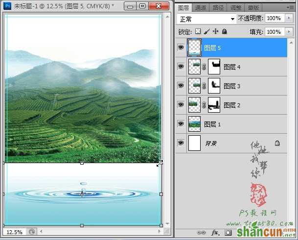Image resolution: width=298 pixels, height=240 pixels.
Task: Select 图层 2 mask thumbnail
Action: coord(214,105)
